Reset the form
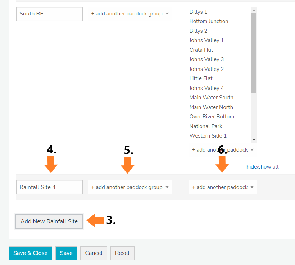This screenshot has width=295, height=265. (x=122, y=253)
